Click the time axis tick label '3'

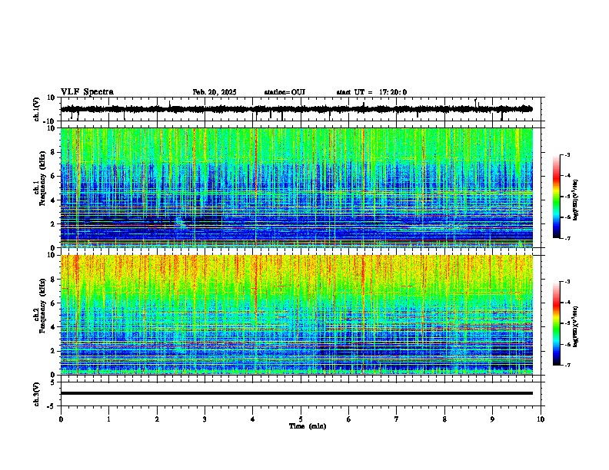click(x=205, y=419)
